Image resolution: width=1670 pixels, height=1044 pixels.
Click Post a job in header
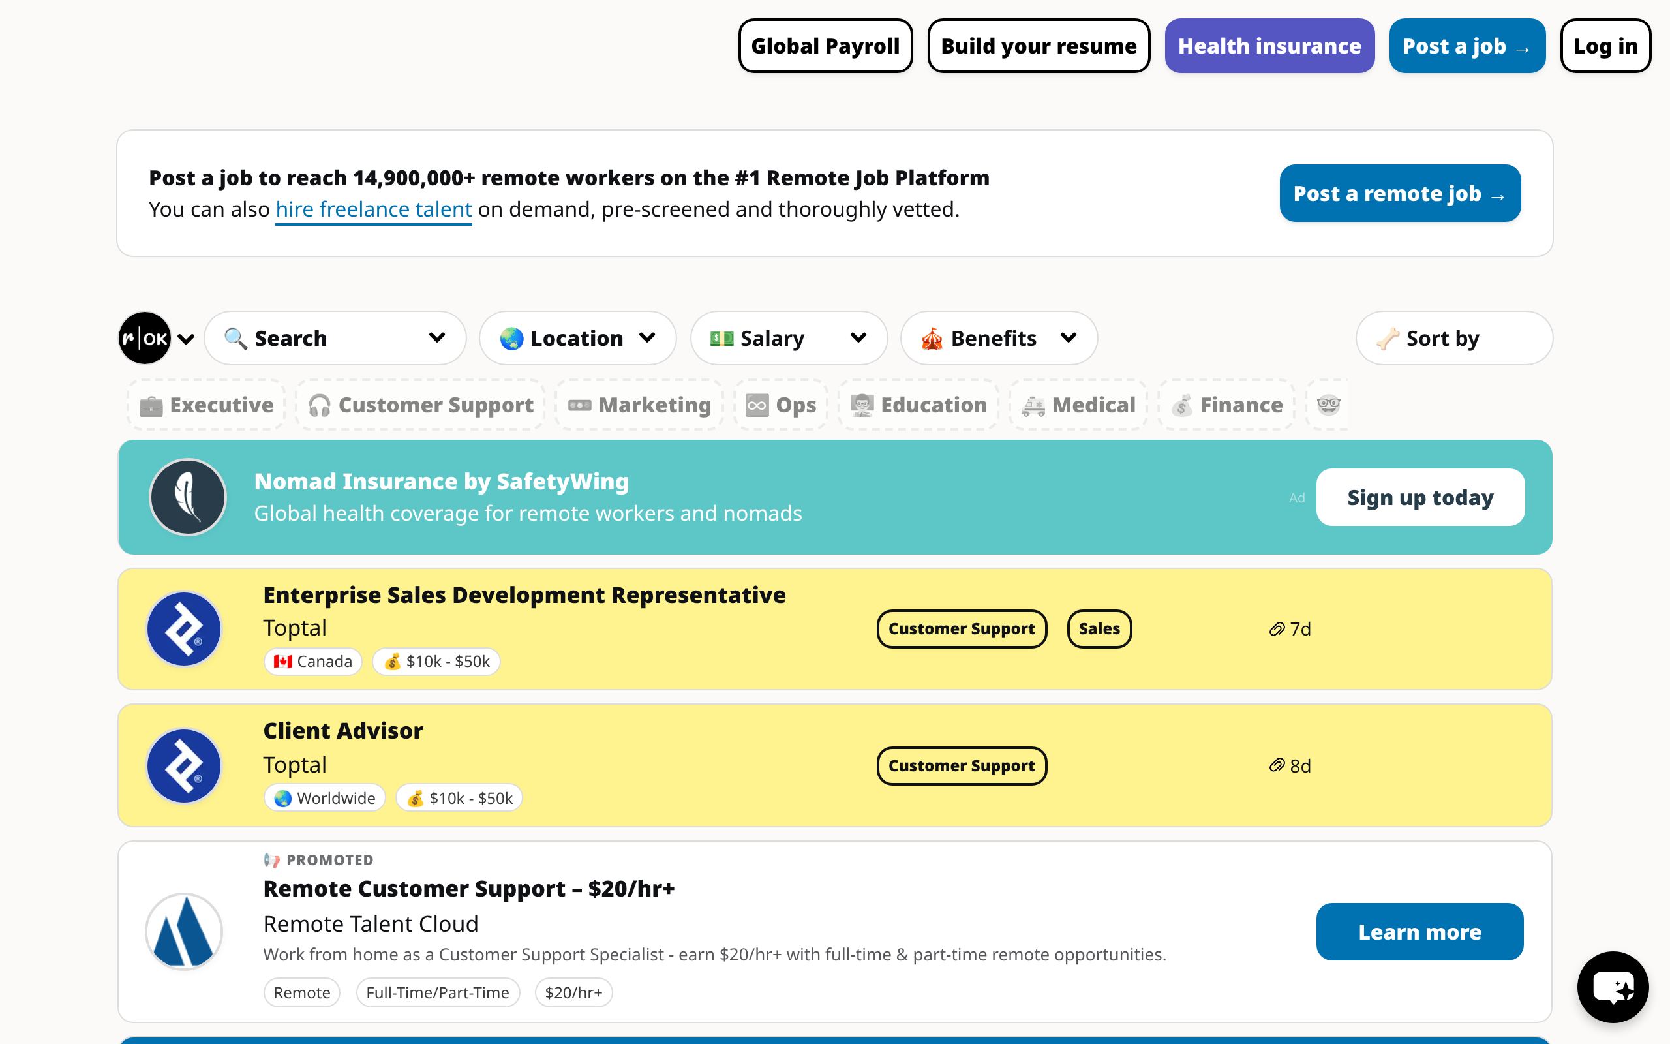(1467, 46)
